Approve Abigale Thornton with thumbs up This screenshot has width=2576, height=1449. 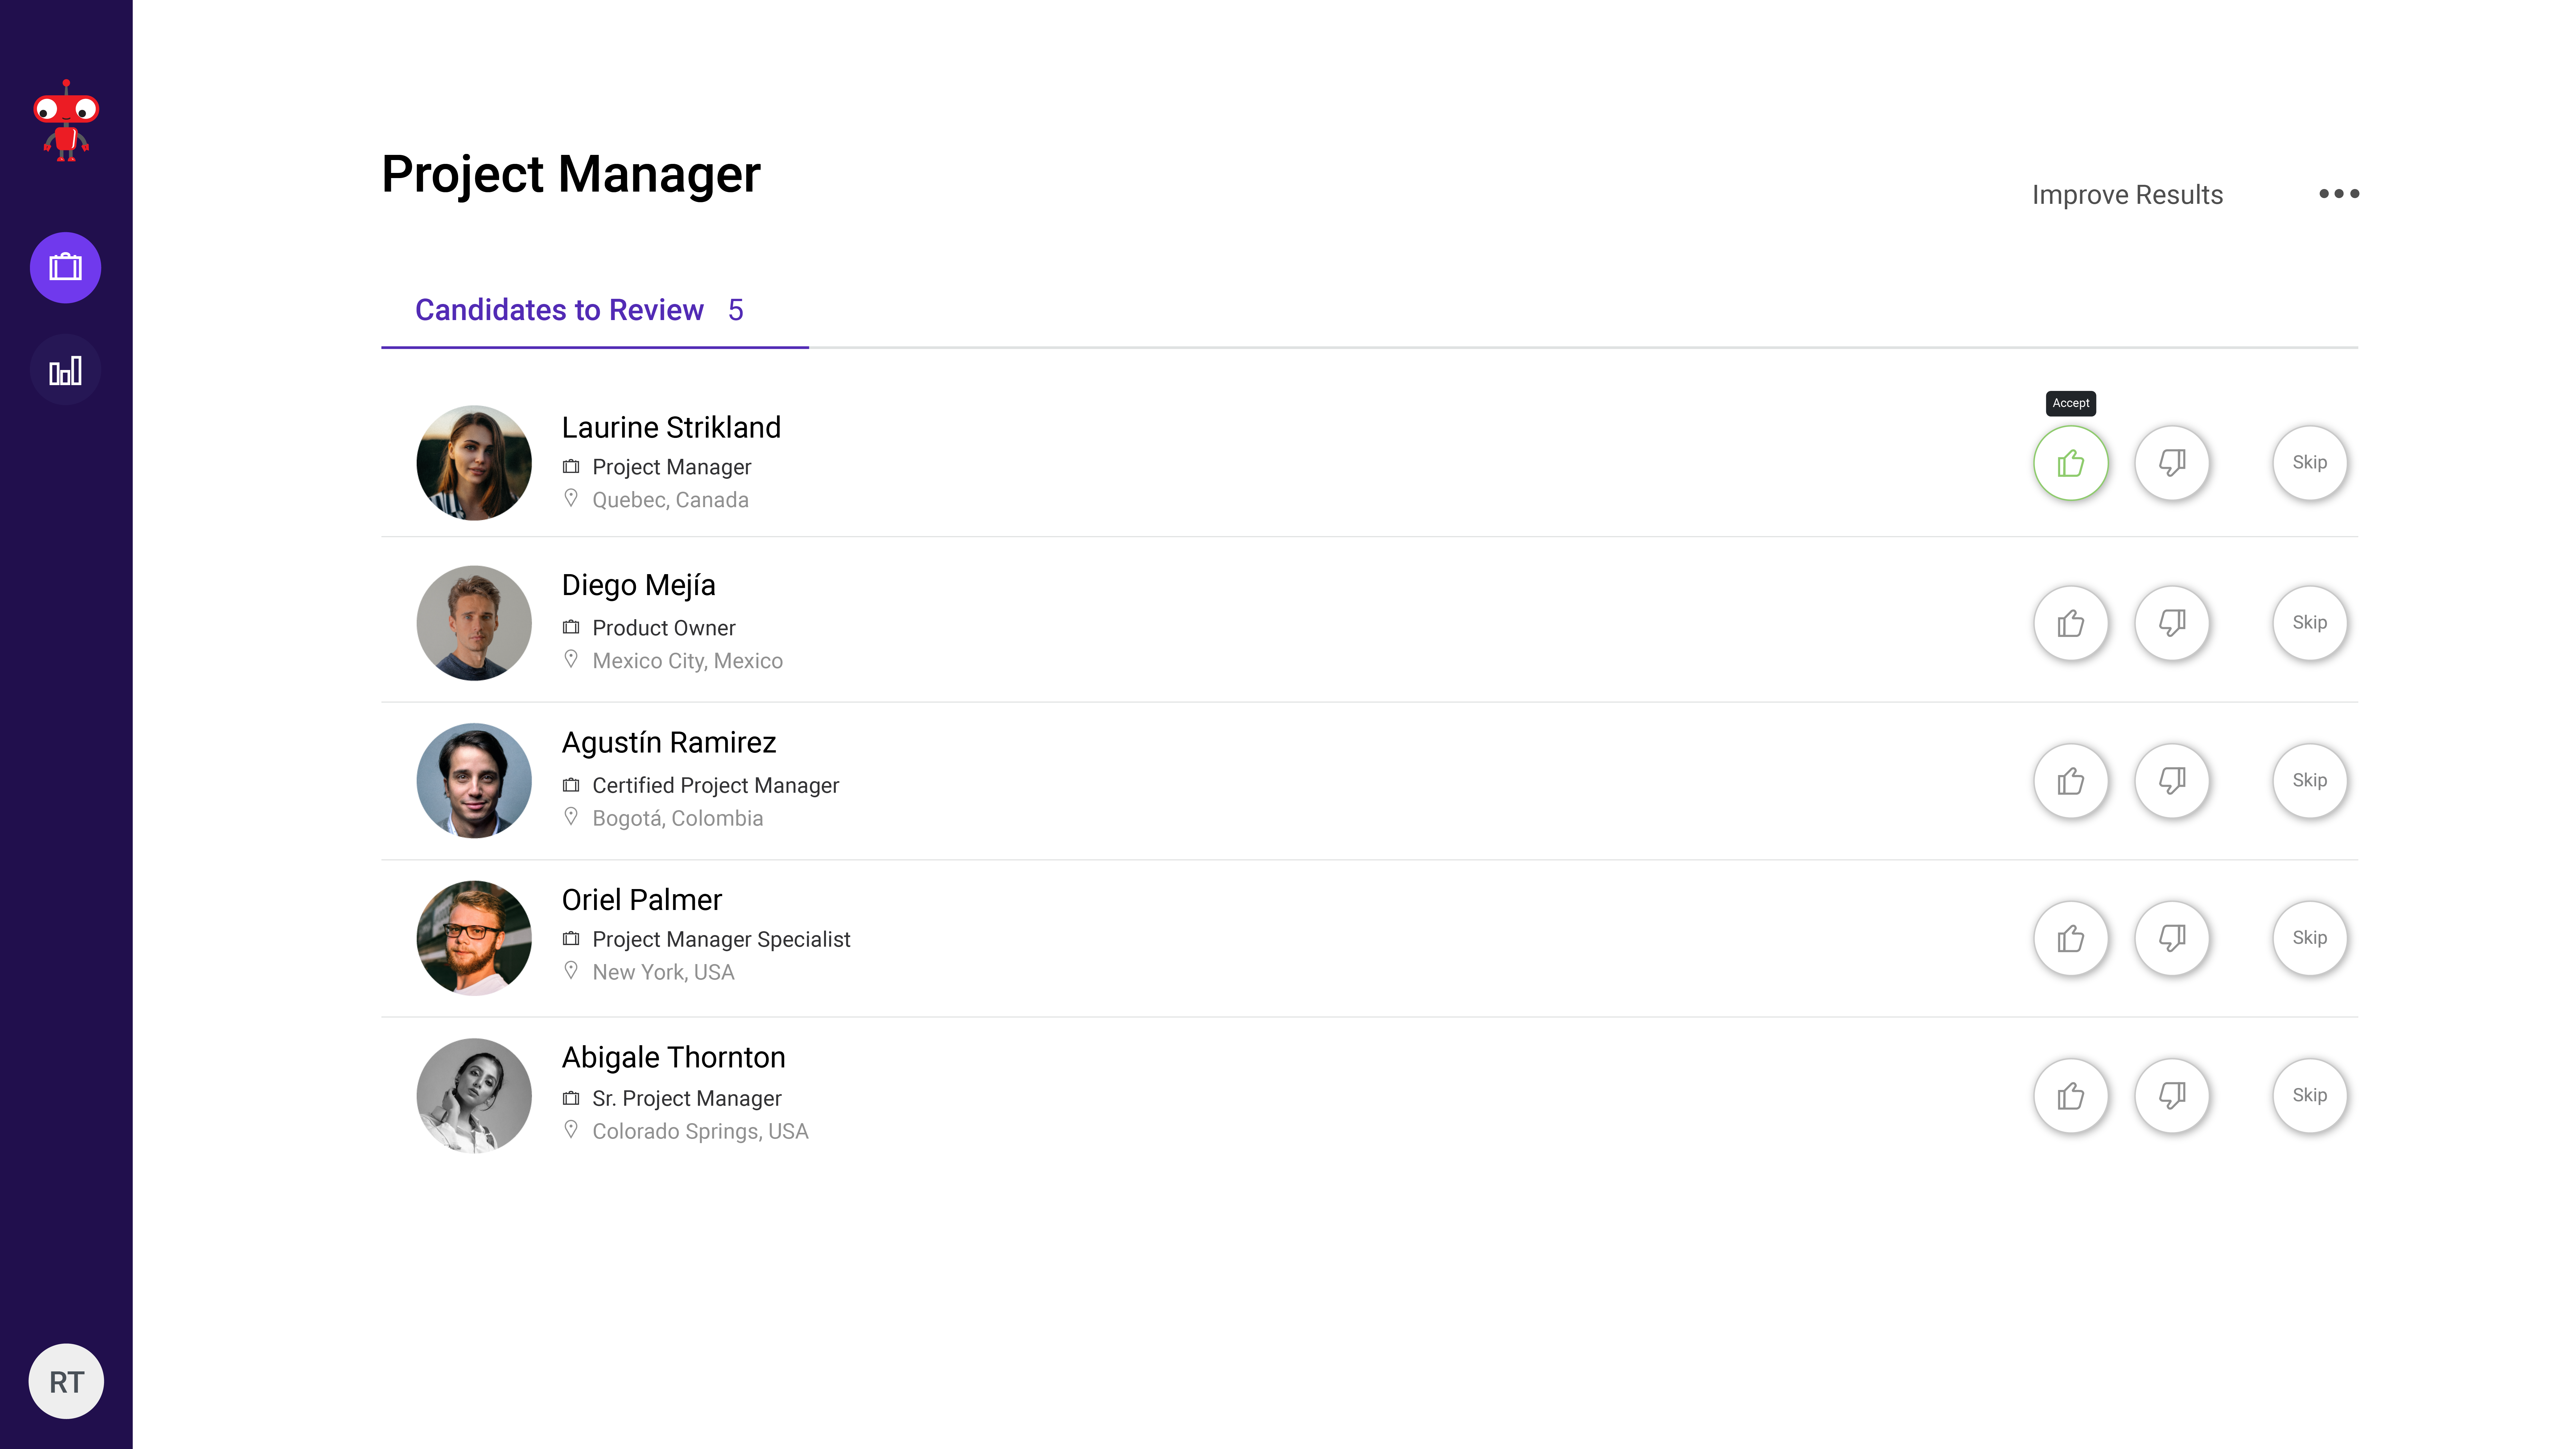pyautogui.click(x=2071, y=1095)
